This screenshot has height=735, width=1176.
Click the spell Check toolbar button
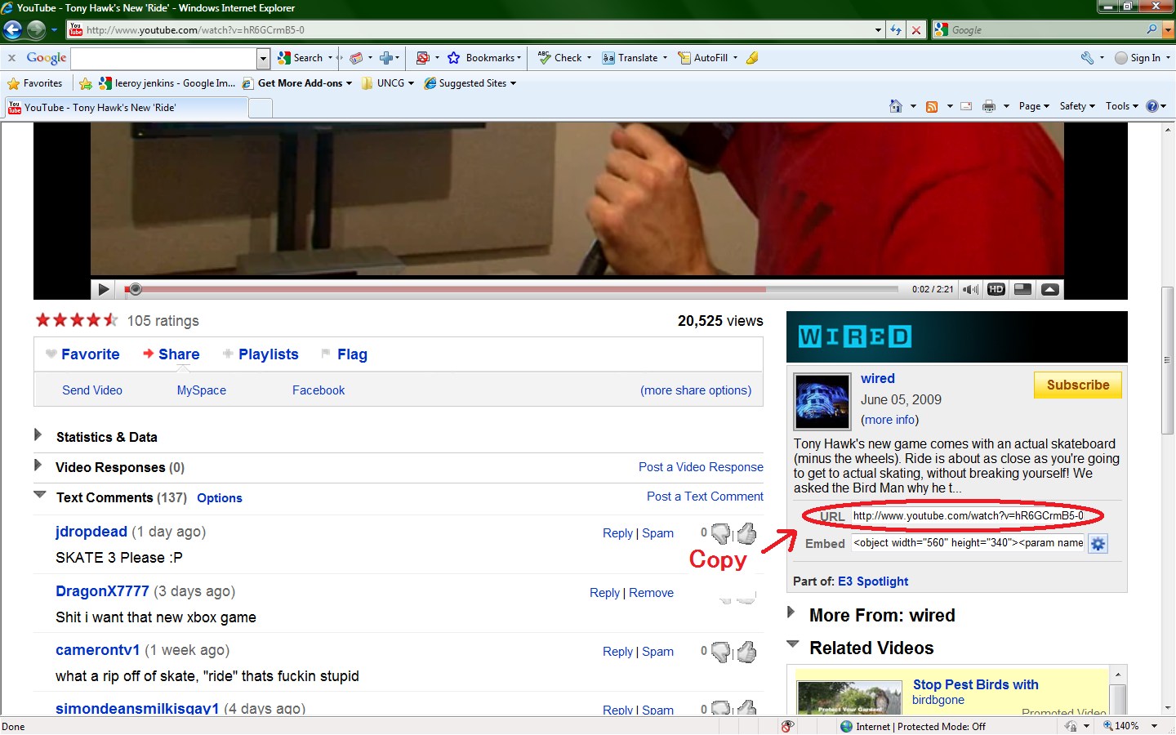561,58
